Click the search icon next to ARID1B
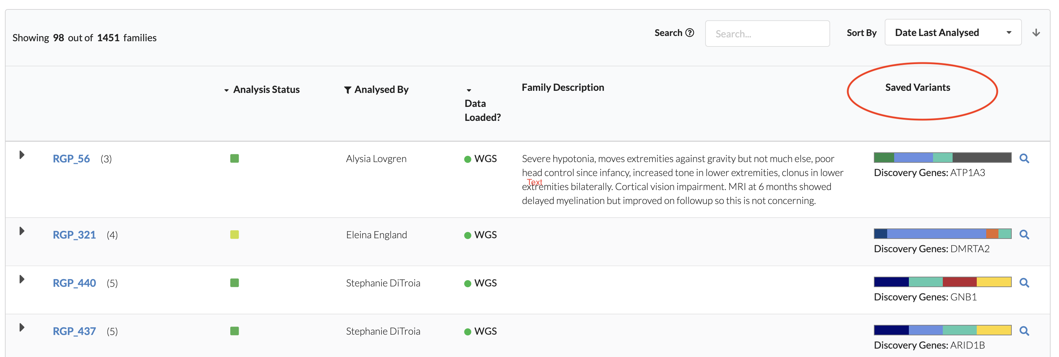Viewport: 1059px width, 357px height. (x=1024, y=331)
